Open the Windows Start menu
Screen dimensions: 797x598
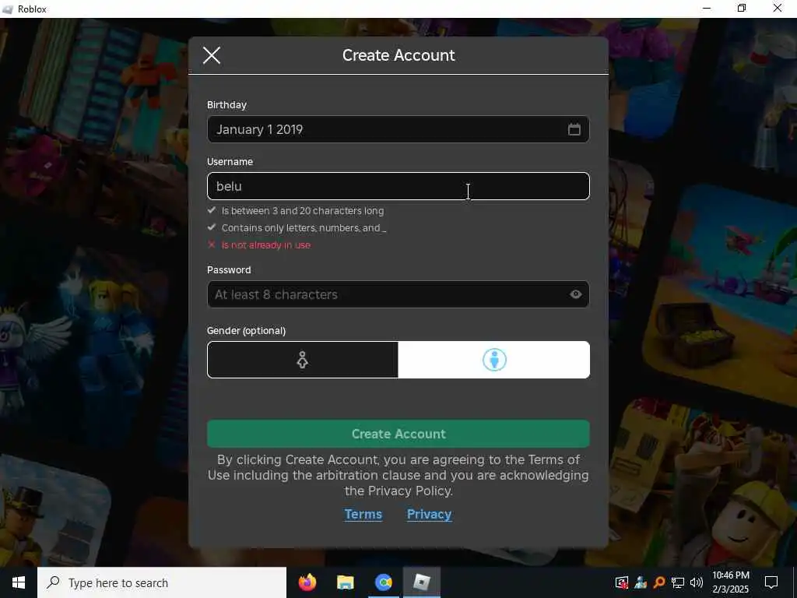[x=19, y=582]
